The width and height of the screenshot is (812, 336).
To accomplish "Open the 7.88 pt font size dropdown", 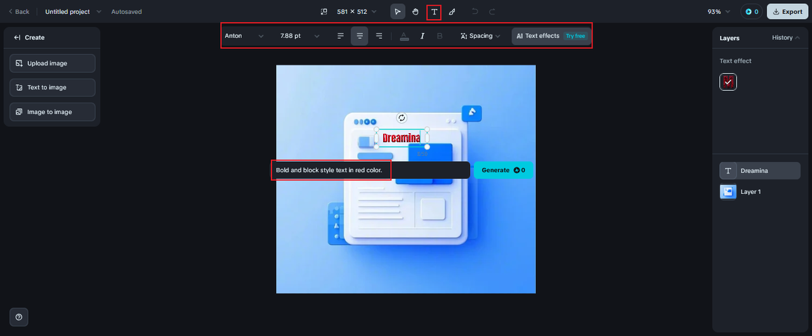I will pos(299,36).
